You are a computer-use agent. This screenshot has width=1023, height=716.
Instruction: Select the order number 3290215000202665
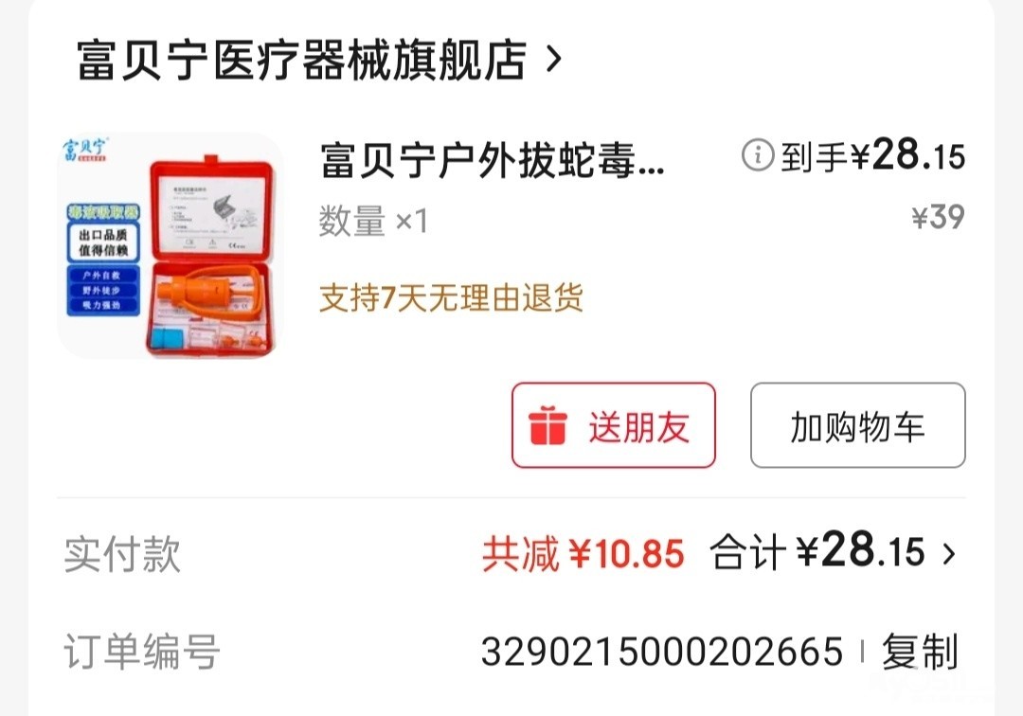coord(661,652)
